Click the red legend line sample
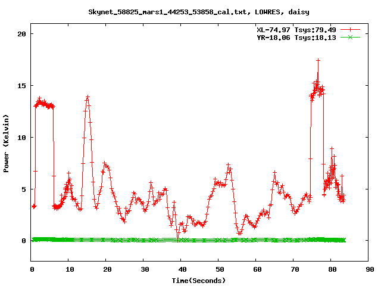 (x=350, y=30)
